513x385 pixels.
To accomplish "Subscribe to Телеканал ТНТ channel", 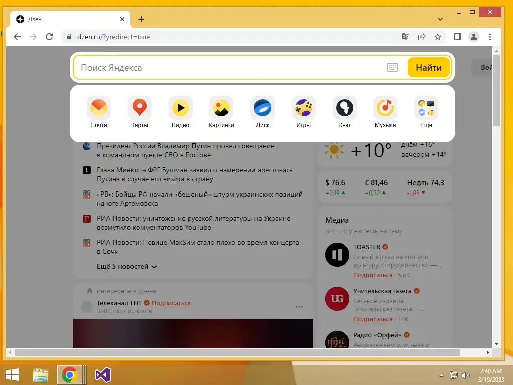I will pos(171,303).
